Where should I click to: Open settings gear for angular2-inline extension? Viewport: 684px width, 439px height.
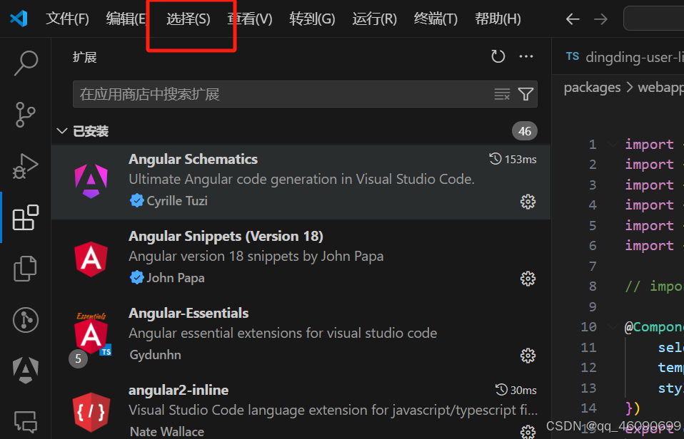pyautogui.click(x=528, y=432)
